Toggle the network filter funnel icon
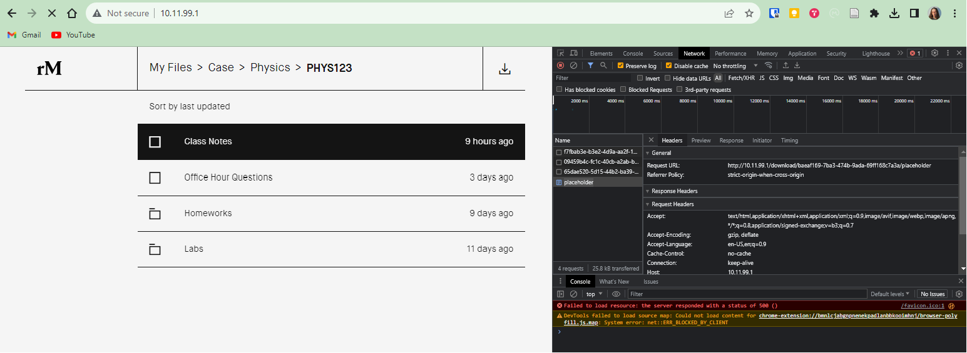This screenshot has width=967, height=353. click(x=590, y=66)
